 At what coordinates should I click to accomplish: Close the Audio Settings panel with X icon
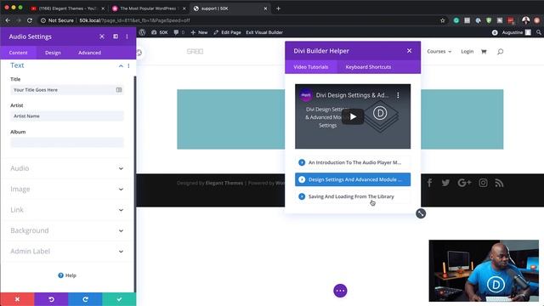tap(102, 37)
